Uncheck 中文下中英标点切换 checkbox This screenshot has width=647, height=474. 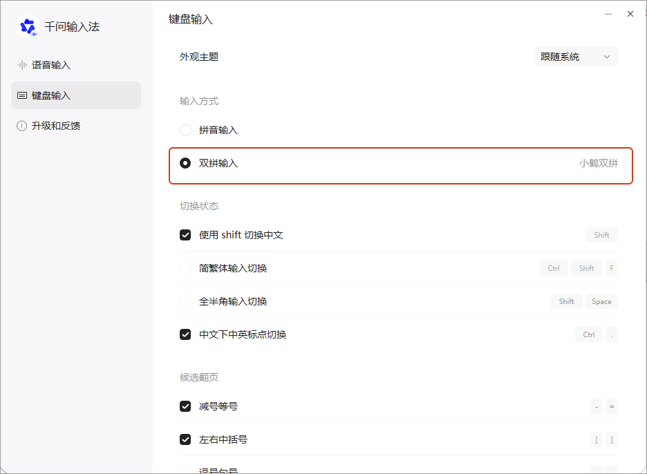[x=185, y=334]
